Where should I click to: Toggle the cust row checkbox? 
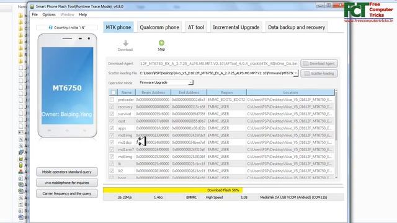(112, 121)
